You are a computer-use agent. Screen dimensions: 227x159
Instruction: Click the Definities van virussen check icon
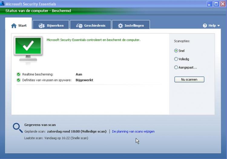[x=18, y=80]
